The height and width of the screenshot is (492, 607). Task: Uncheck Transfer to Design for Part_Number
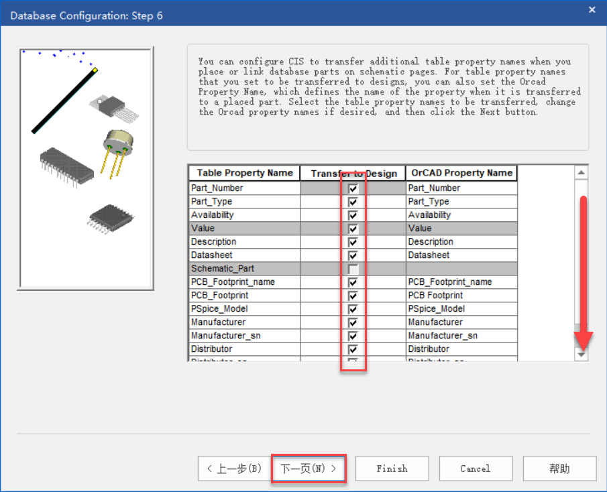click(353, 188)
